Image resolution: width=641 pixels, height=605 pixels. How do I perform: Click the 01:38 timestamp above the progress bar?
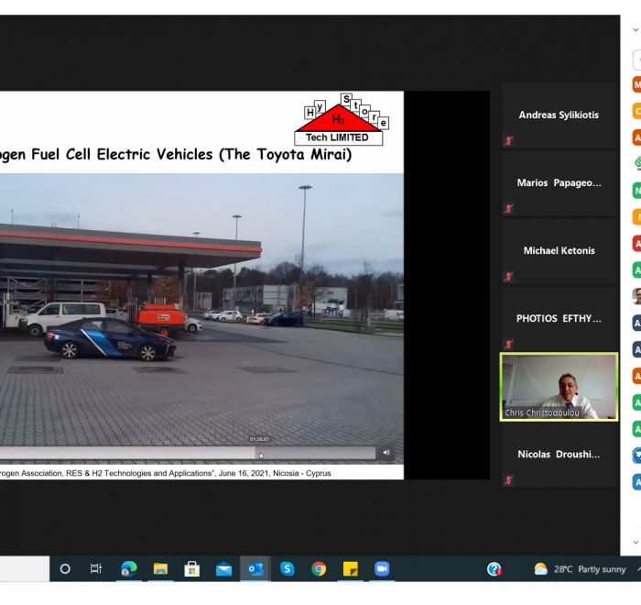click(259, 439)
